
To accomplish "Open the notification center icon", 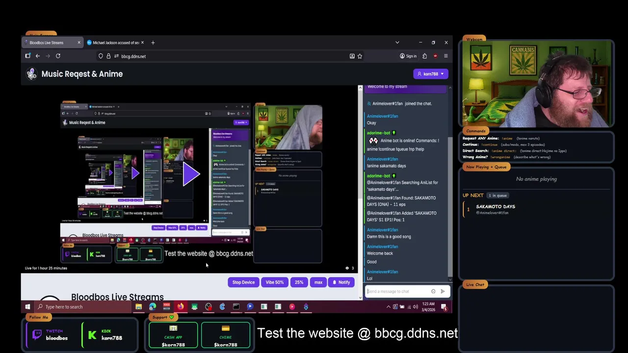I will pos(444,307).
